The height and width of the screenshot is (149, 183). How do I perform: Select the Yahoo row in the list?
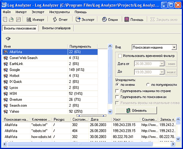coord(50,112)
